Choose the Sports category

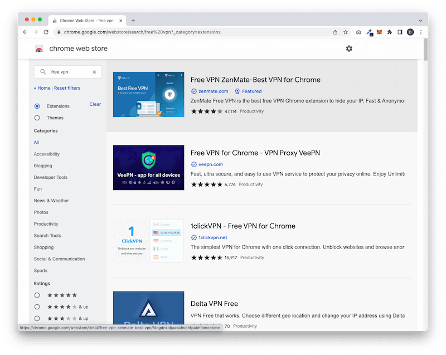tap(40, 271)
